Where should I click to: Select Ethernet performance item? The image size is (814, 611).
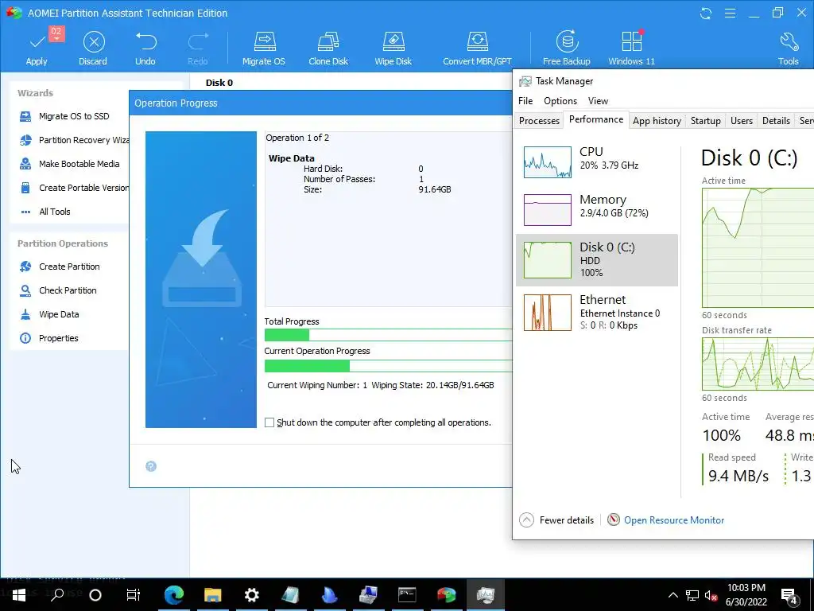pos(597,312)
